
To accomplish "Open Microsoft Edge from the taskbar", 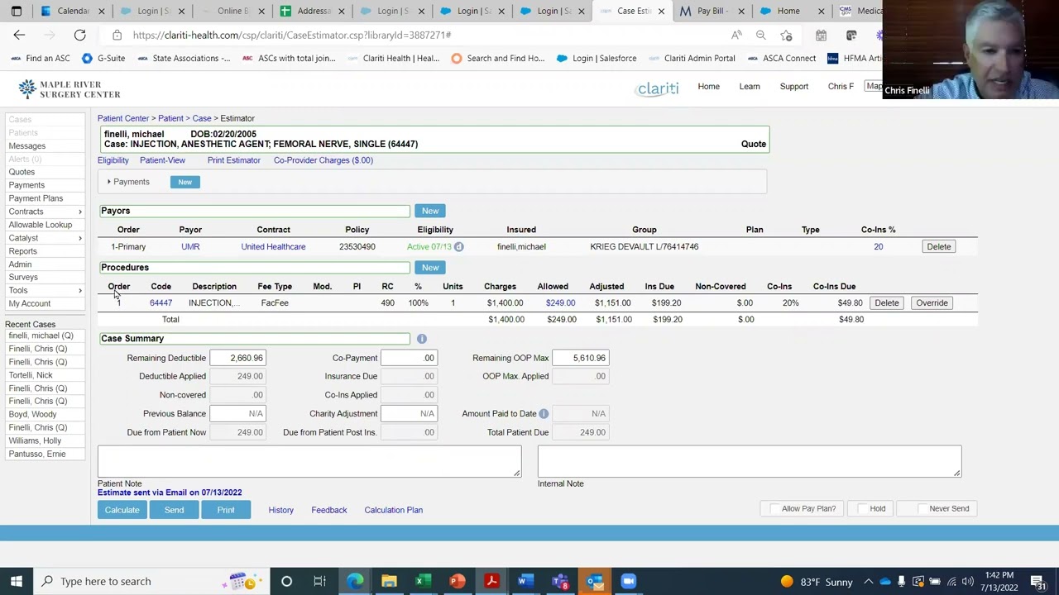I will tap(355, 581).
